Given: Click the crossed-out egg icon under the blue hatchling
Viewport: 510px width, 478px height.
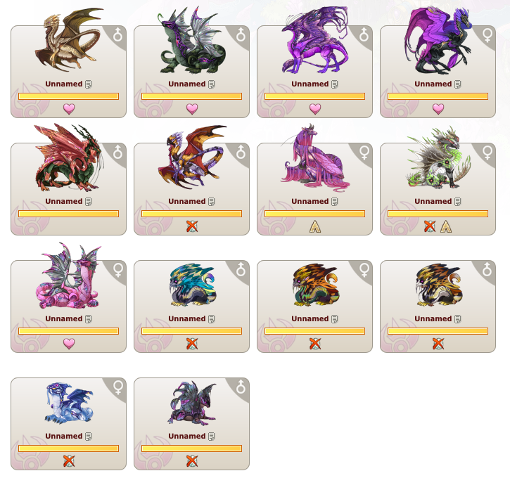Looking at the screenshot, I should (69, 460).
